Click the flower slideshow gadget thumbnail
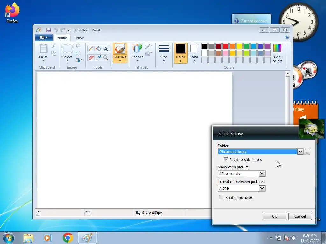 point(311,129)
